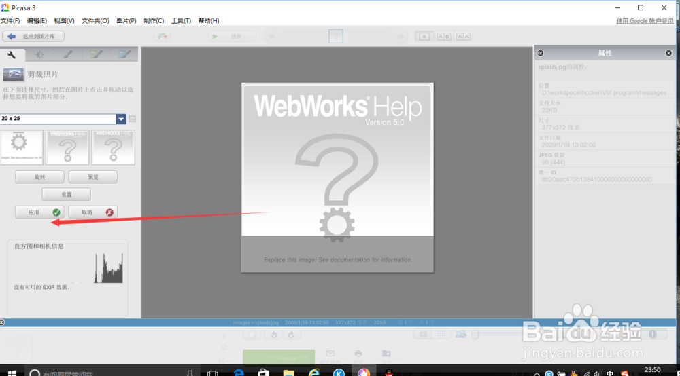Click the slideshow play button
The height and width of the screenshot is (376, 680).
(x=232, y=37)
